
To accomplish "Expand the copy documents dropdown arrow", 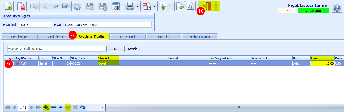I will pyautogui.click(x=171, y=6).
